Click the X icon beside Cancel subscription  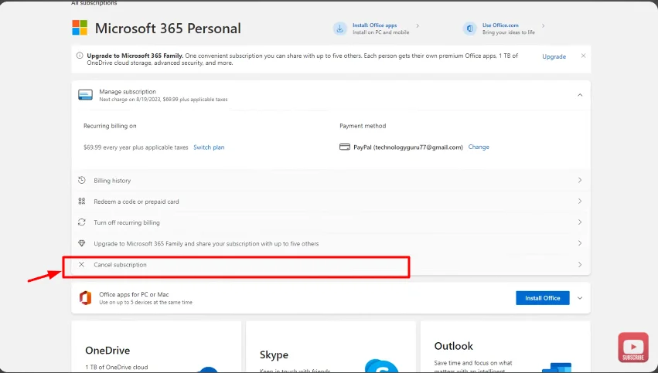click(x=81, y=264)
